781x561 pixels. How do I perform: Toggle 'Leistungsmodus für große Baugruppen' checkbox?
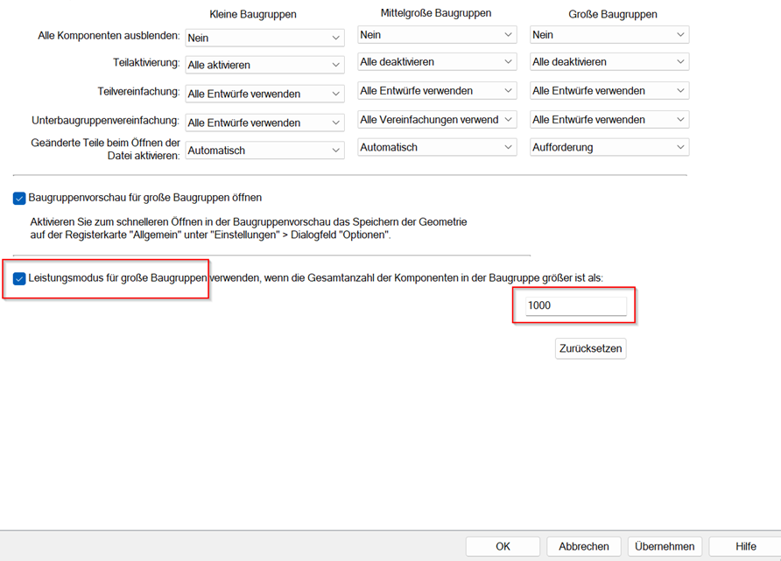click(19, 279)
